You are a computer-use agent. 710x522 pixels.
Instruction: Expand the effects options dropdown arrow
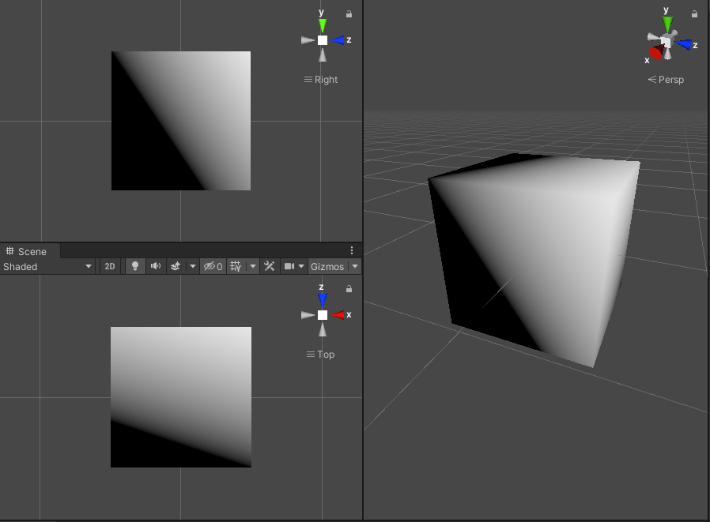coord(192,266)
